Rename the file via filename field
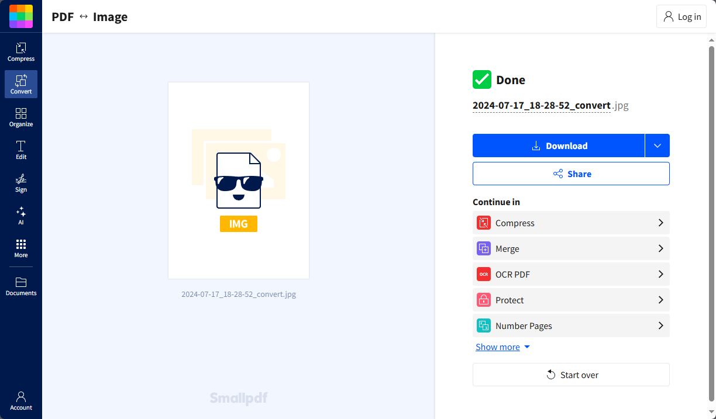 click(x=541, y=106)
